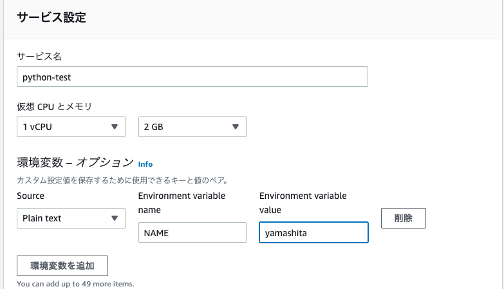The height and width of the screenshot is (289, 504).
Task: Click the 環境変数を追加 button
Action: pos(62,266)
